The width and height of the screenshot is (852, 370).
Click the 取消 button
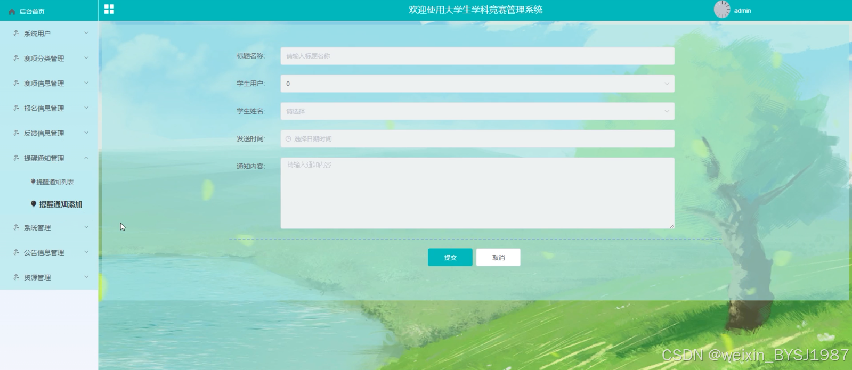click(498, 257)
